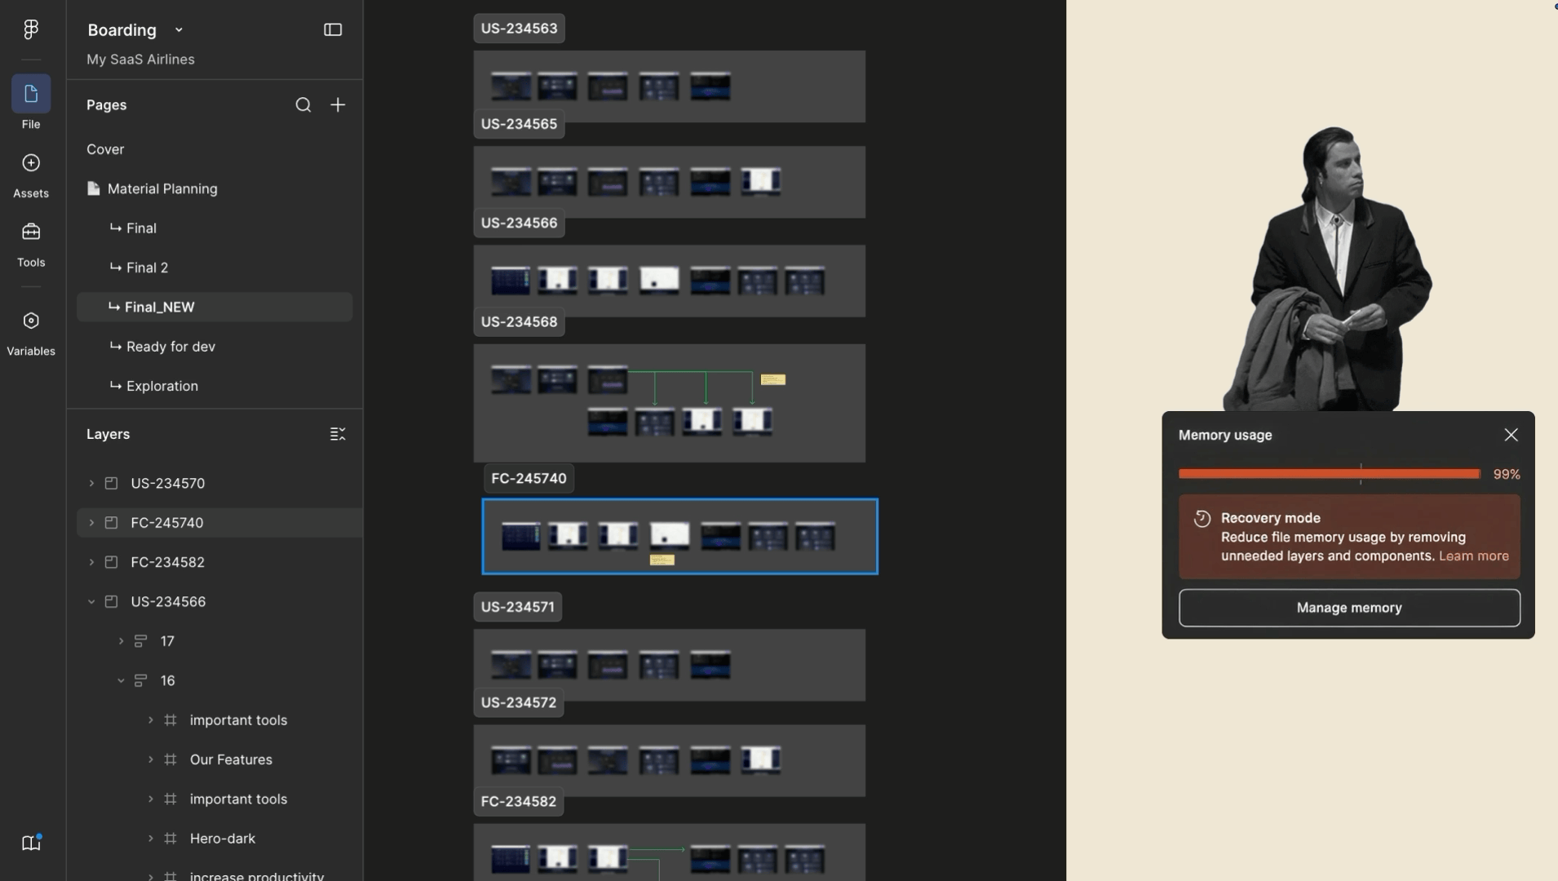This screenshot has width=1558, height=881.
Task: Collapse the US-234566 layer
Action: 91,602
